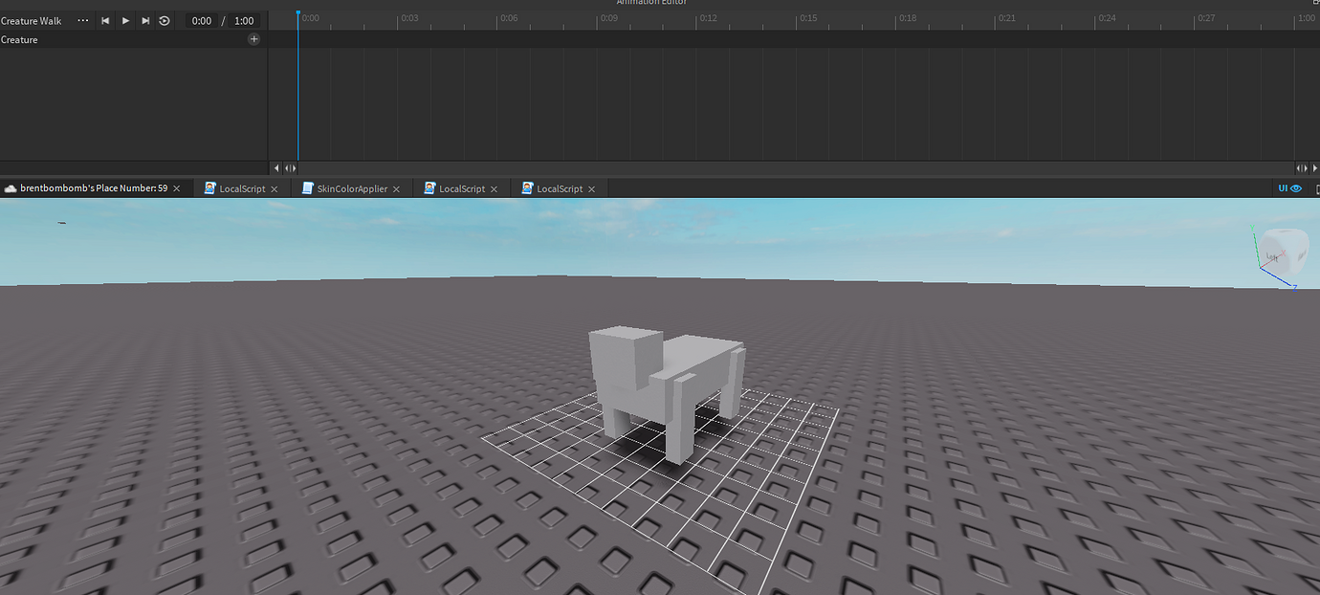This screenshot has height=595, width=1320.
Task: Switch to the SkinColorApplier tab
Action: point(354,188)
